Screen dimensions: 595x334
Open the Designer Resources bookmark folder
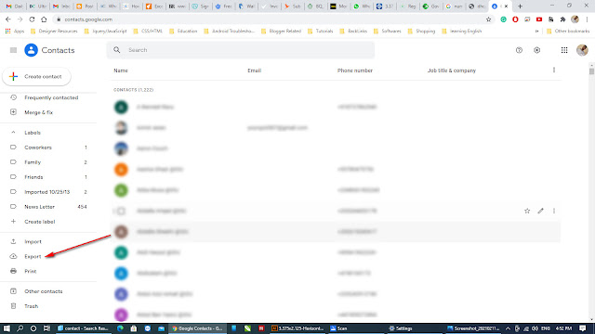[54, 31]
